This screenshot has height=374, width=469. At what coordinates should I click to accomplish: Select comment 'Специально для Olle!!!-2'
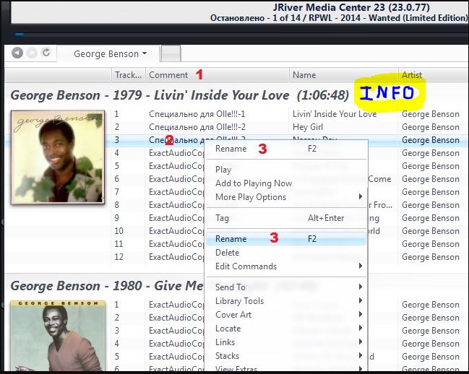pos(197,127)
